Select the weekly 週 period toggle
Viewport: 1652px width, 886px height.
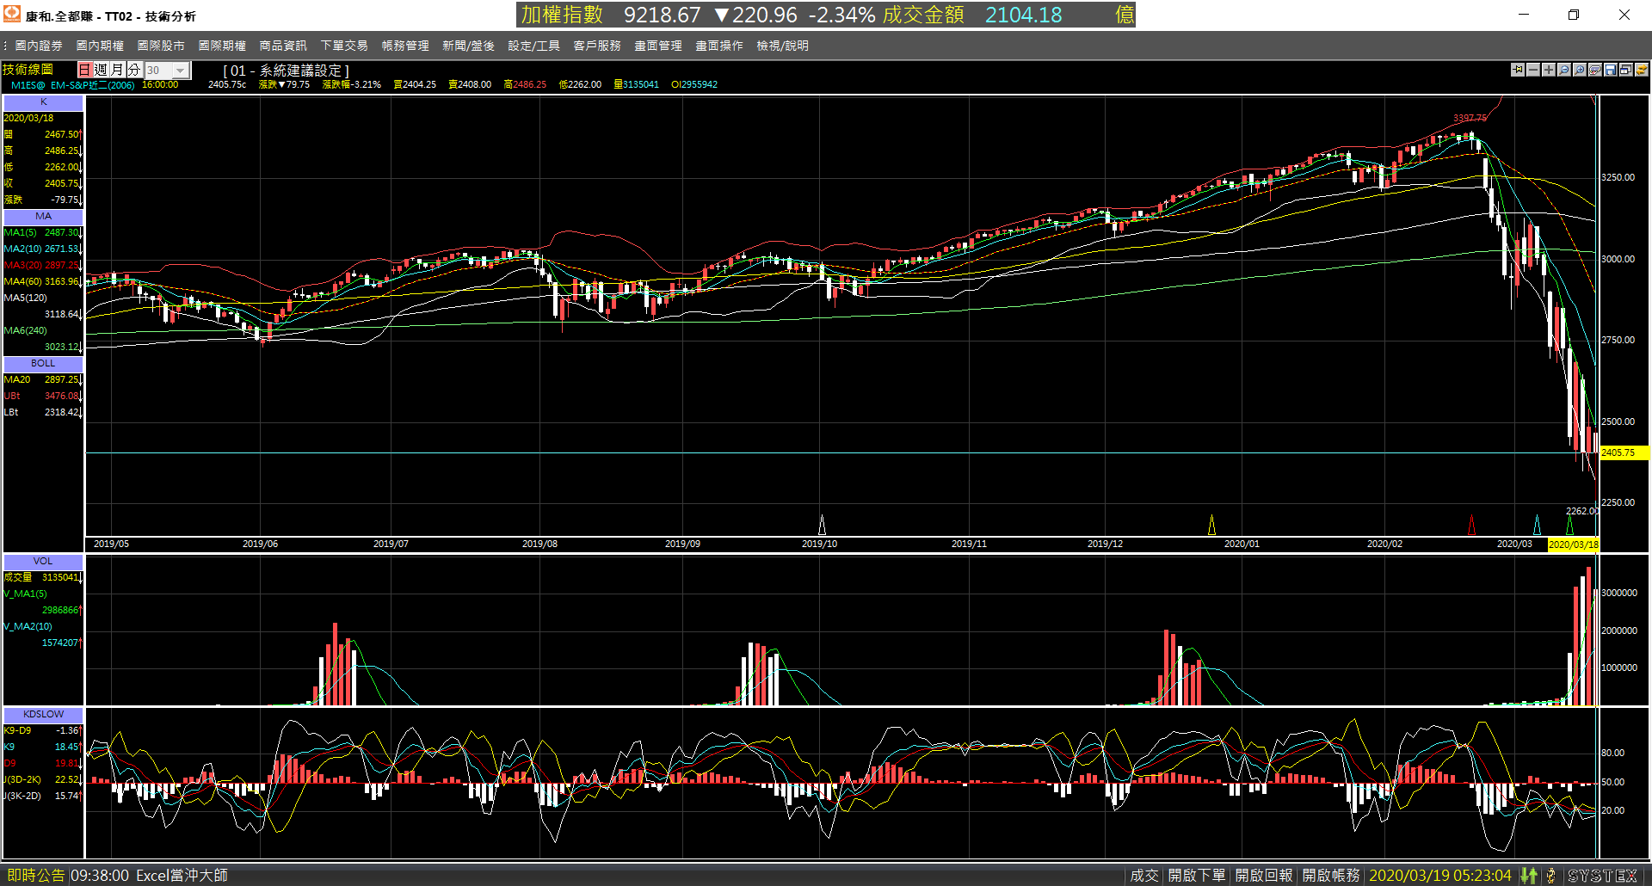coord(102,70)
